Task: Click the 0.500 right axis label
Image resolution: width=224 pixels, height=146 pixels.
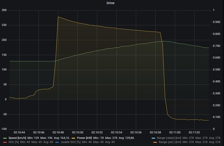Action: tap(216, 70)
